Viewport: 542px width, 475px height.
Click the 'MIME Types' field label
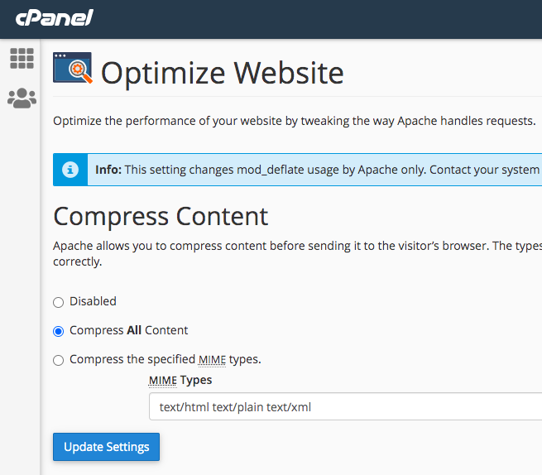tap(180, 380)
